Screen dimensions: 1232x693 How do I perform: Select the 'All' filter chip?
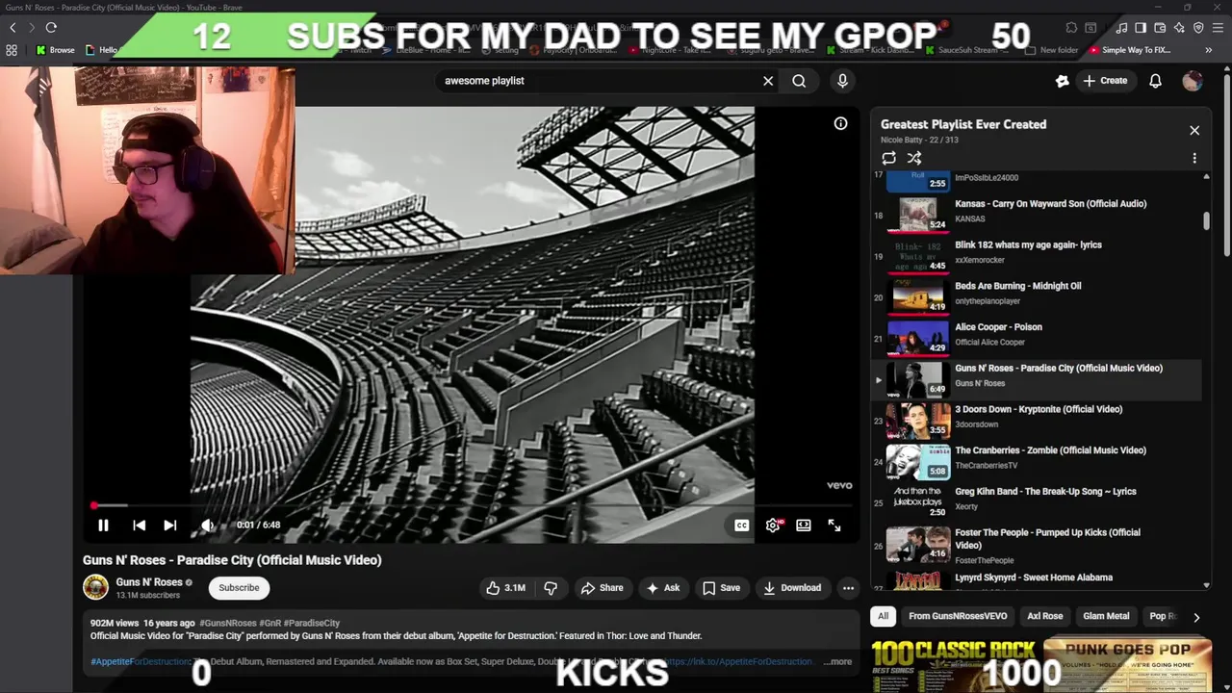coord(883,617)
